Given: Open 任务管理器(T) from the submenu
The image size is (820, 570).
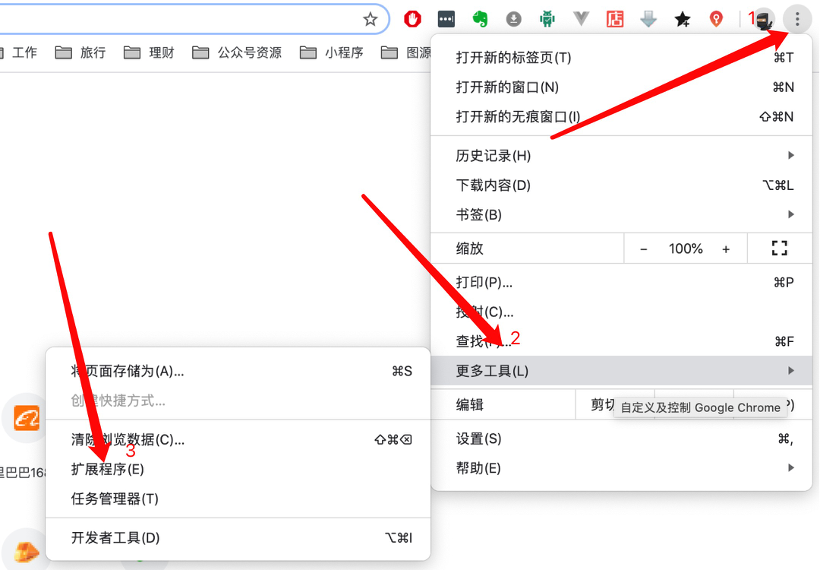Looking at the screenshot, I should [238, 499].
